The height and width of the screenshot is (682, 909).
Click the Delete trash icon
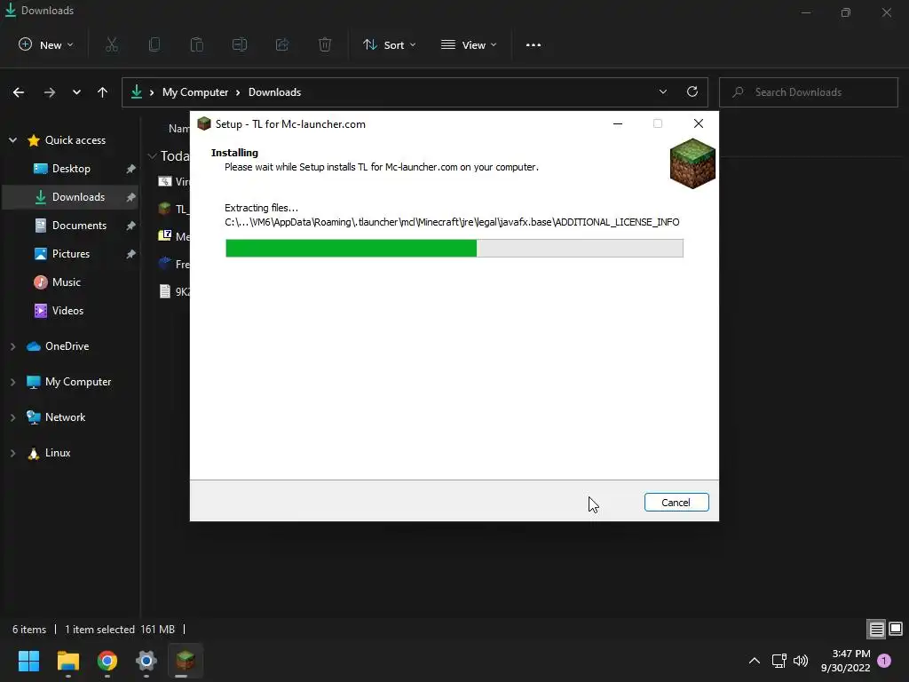(325, 44)
